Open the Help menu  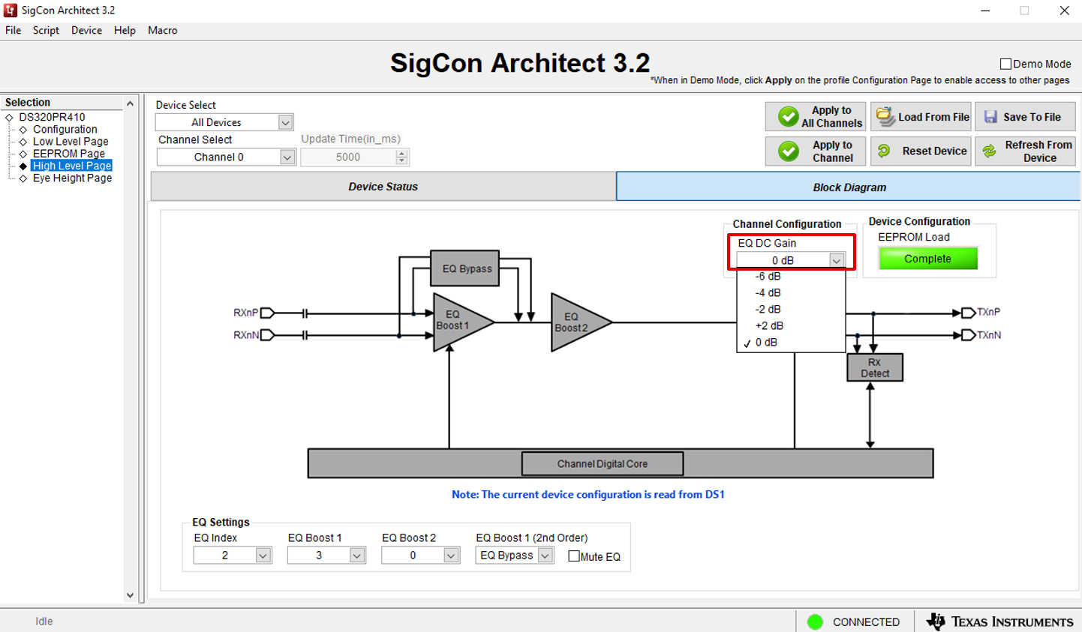pyautogui.click(x=125, y=31)
